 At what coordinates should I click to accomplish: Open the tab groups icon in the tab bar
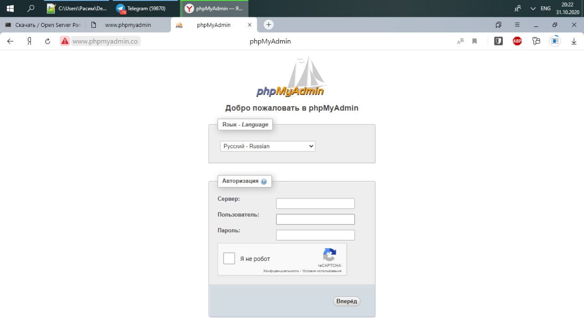coord(498,25)
